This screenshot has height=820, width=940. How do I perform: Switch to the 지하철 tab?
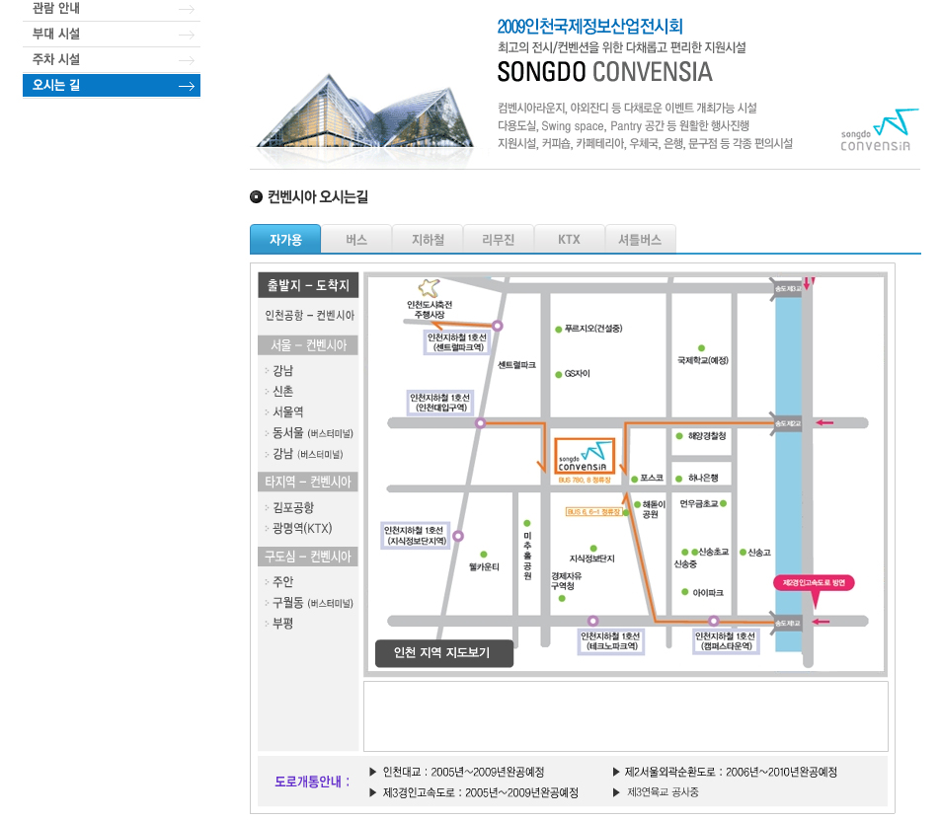(x=428, y=240)
